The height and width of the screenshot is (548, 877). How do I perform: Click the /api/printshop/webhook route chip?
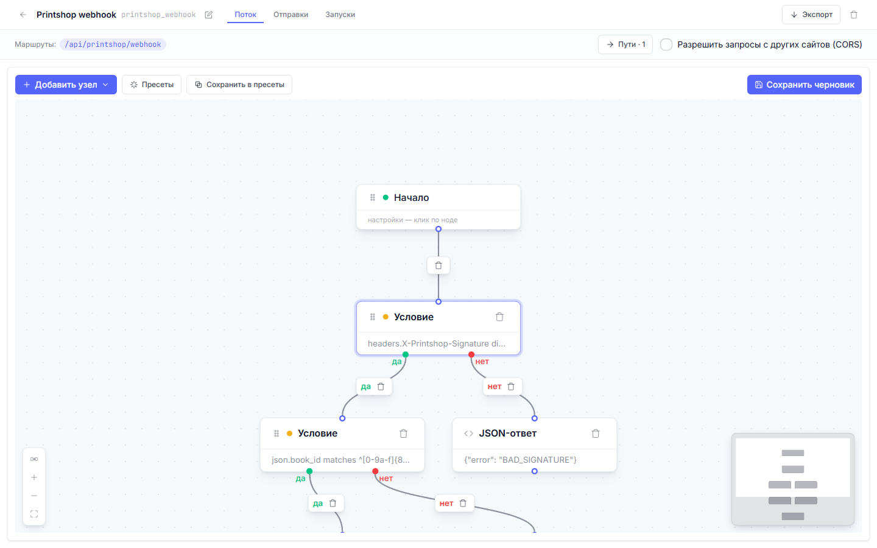[113, 44]
